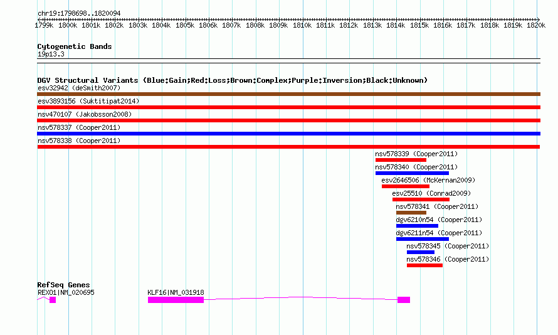This screenshot has width=558, height=335.
Task: Select the red esv2646506 McKernan2009 bar
Action: point(405,186)
